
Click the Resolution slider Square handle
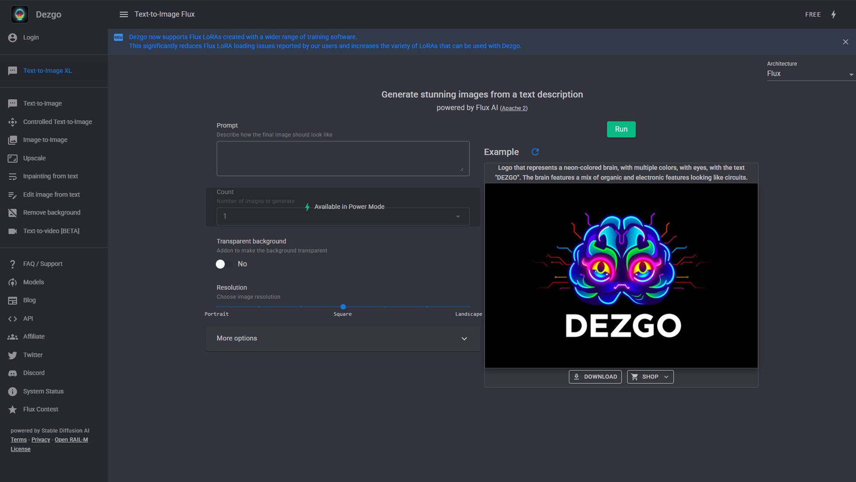pos(343,307)
